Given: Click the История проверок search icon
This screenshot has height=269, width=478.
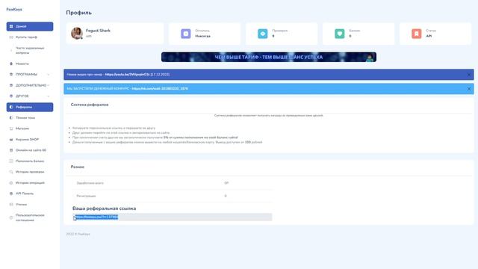Looking at the screenshot, I should [x=11, y=172].
